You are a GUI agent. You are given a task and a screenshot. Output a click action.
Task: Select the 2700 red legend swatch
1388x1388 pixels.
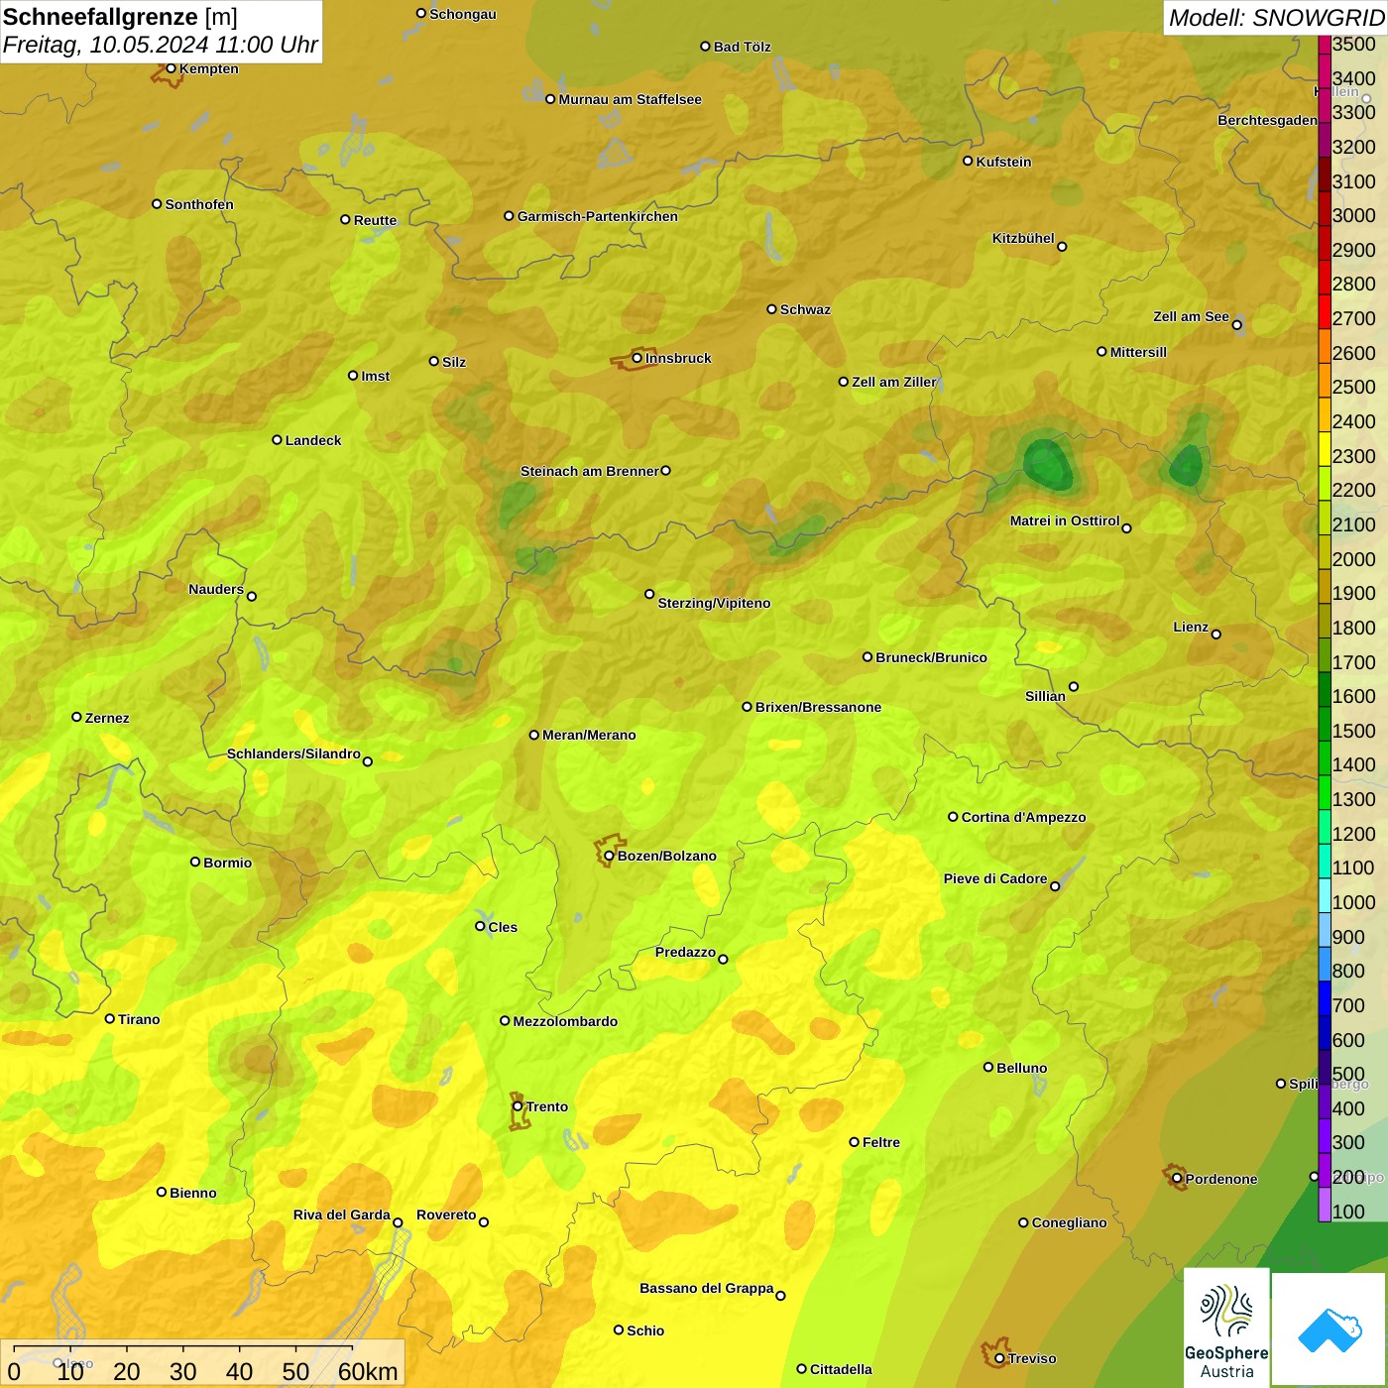pyautogui.click(x=1324, y=311)
